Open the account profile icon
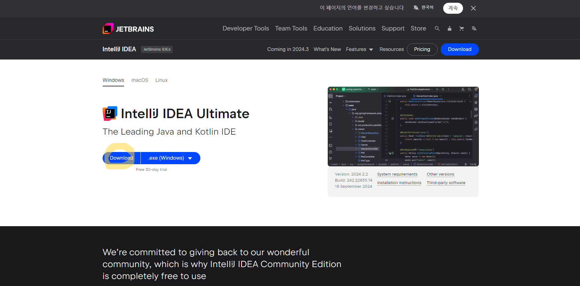Viewport: 580px width, 286px height. pos(449,28)
